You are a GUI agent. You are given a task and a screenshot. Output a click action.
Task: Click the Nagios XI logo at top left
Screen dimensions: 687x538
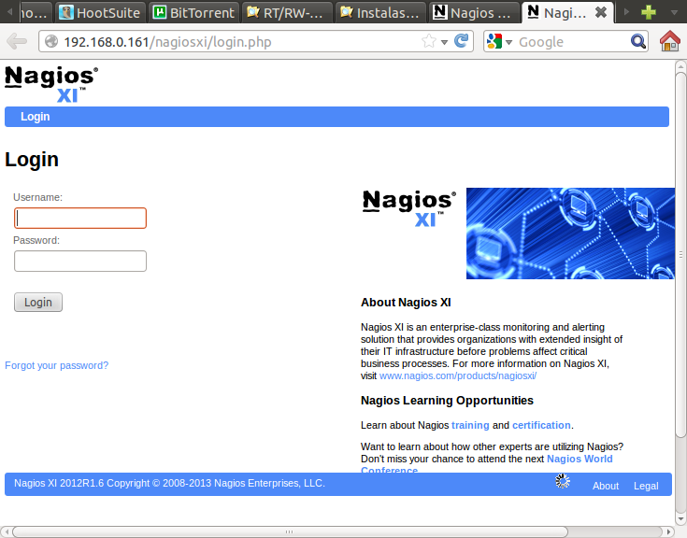51,84
